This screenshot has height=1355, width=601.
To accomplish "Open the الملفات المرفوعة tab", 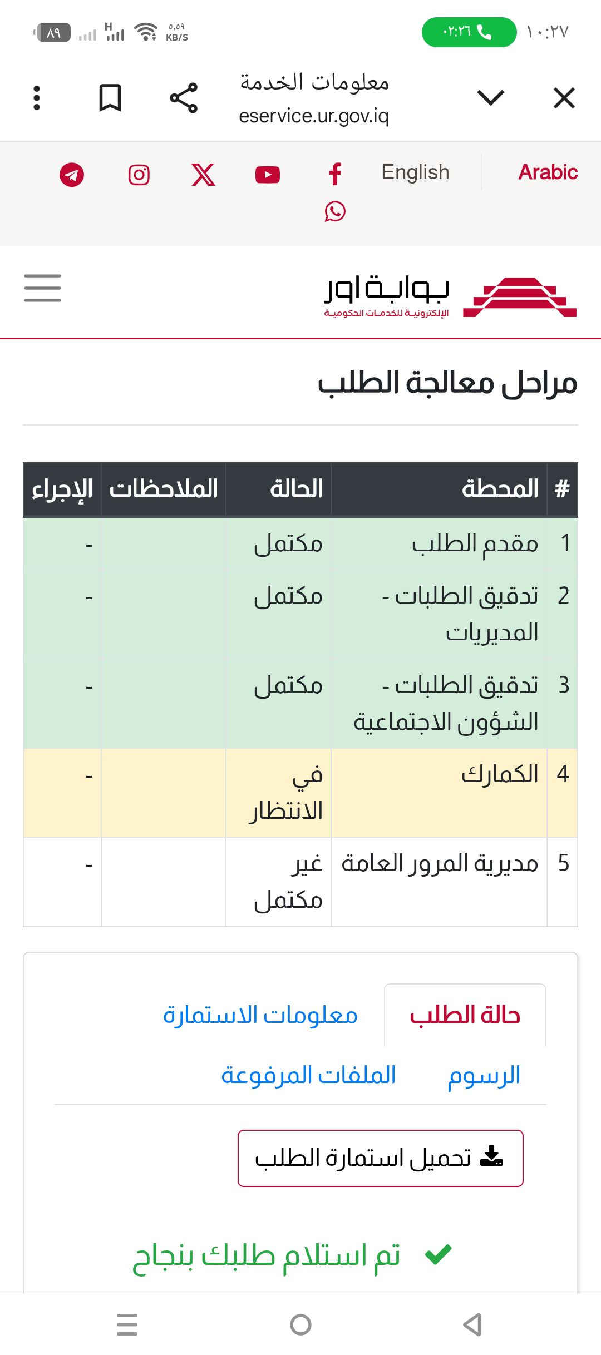I will [308, 1076].
